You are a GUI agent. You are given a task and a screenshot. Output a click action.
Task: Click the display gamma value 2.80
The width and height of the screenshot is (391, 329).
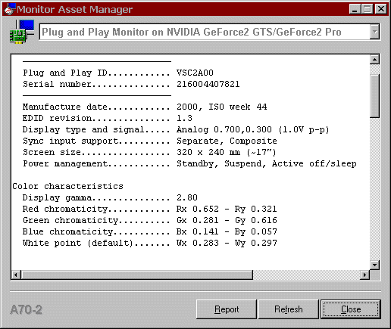coord(187,197)
